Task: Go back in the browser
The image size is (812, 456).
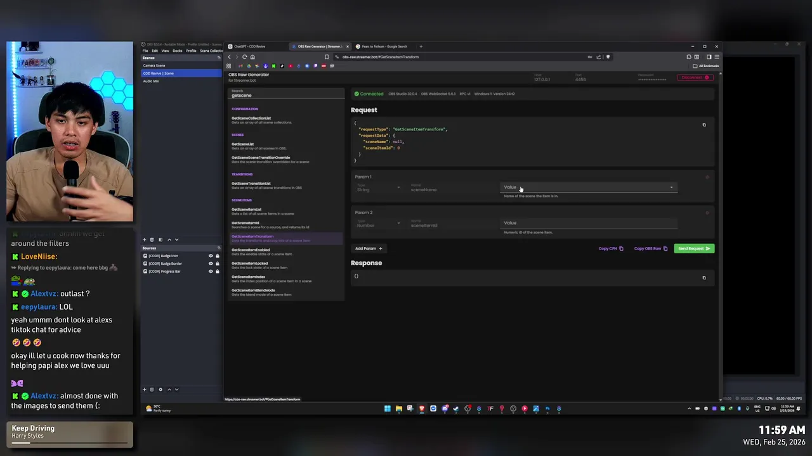Action: pyautogui.click(x=230, y=57)
